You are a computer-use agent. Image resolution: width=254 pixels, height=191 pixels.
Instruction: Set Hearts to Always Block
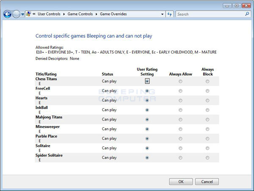pos(207,100)
